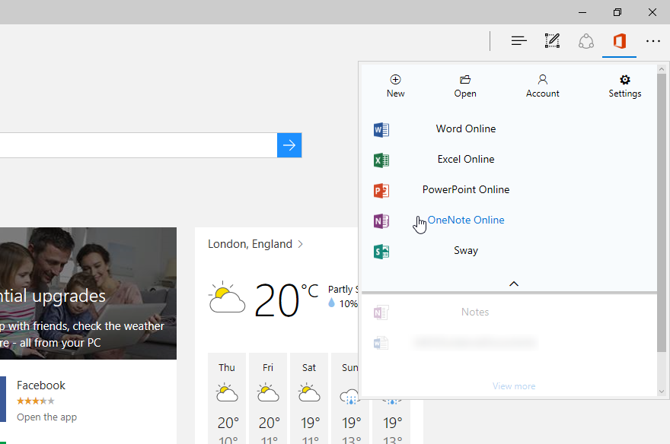Collapse the apps list with up chevron
Screen dimensions: 670x444
click(514, 284)
